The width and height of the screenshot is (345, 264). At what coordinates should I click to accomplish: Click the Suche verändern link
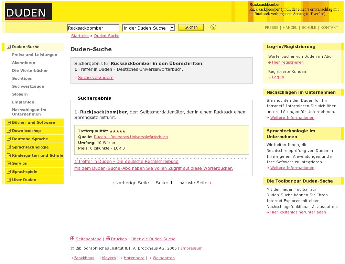click(x=96, y=78)
